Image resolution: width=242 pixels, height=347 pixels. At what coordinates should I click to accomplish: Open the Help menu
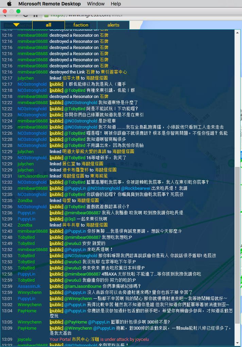pyautogui.click(x=116, y=4)
